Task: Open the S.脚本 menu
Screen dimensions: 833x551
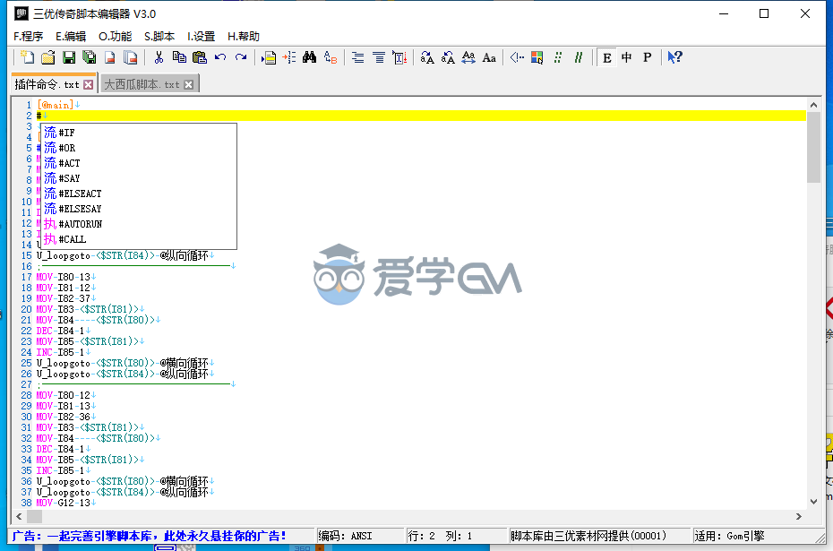Action: tap(159, 36)
